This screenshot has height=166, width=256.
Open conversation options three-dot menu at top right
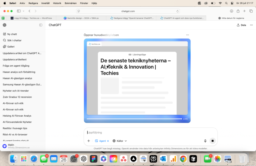click(x=251, y=25)
